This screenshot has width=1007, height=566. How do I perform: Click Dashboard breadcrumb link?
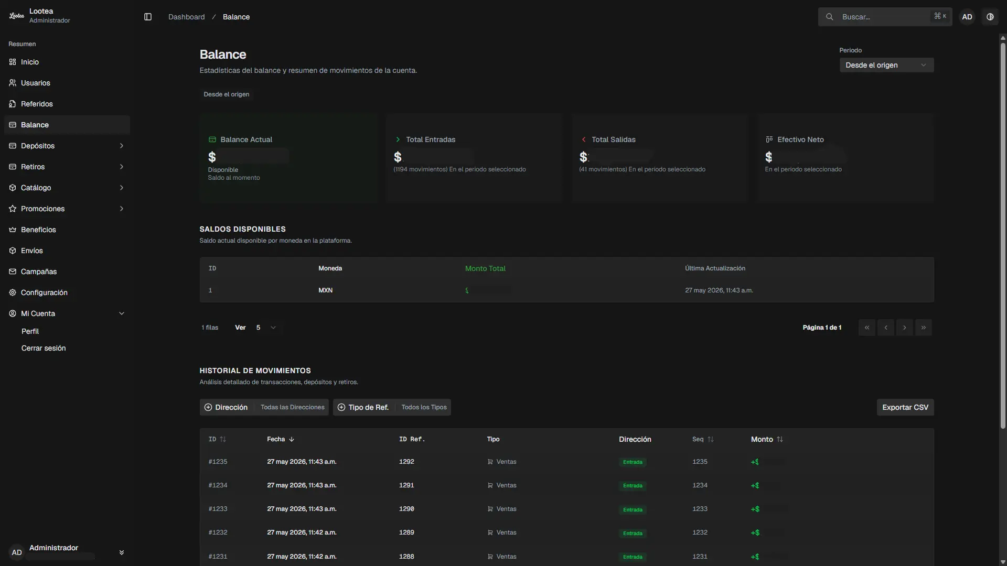click(x=187, y=17)
